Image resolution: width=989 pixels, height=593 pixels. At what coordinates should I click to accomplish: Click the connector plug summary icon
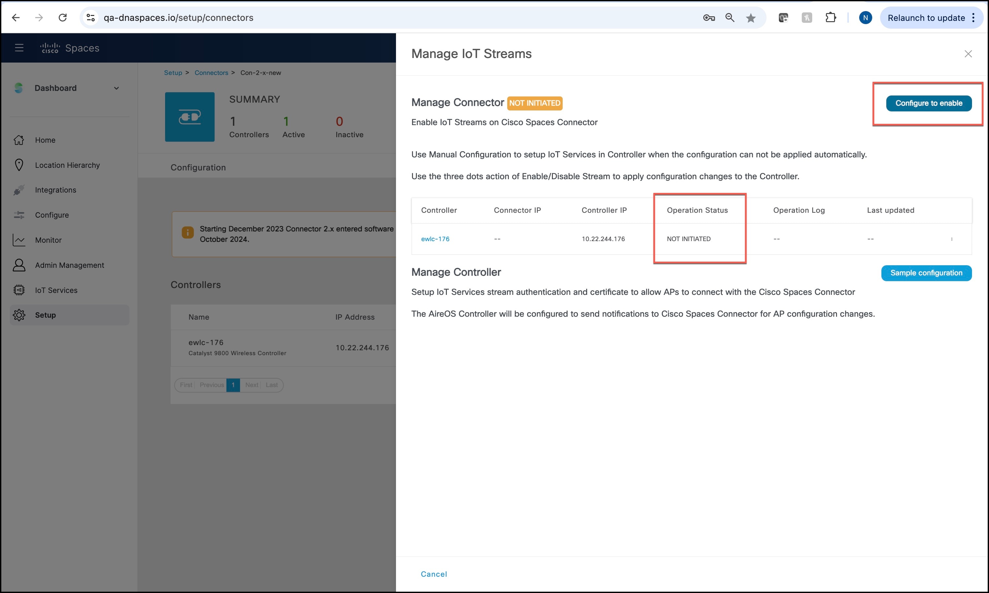190,117
